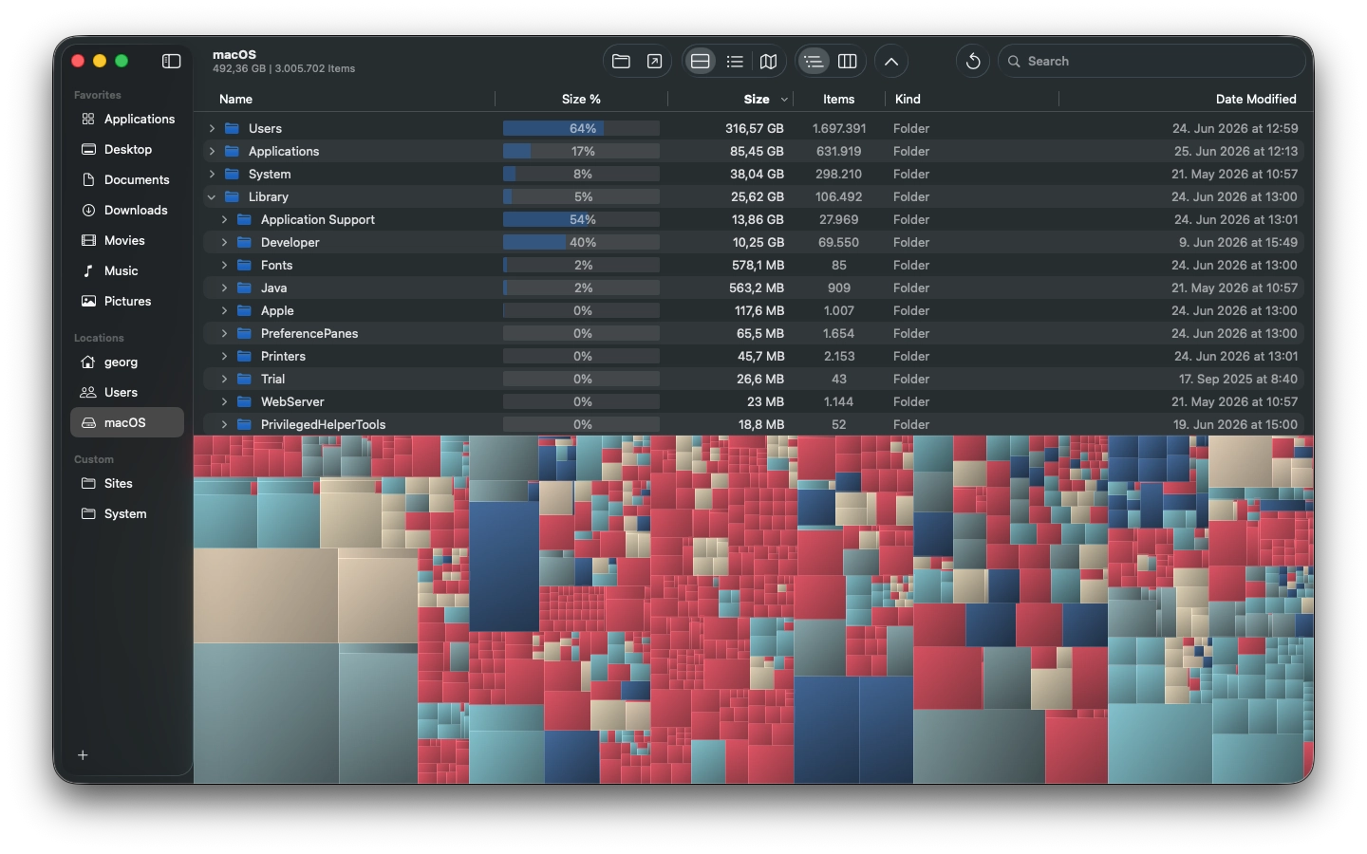This screenshot has height=854, width=1367.
Task: Expand the Applications folder row
Action: click(x=212, y=151)
